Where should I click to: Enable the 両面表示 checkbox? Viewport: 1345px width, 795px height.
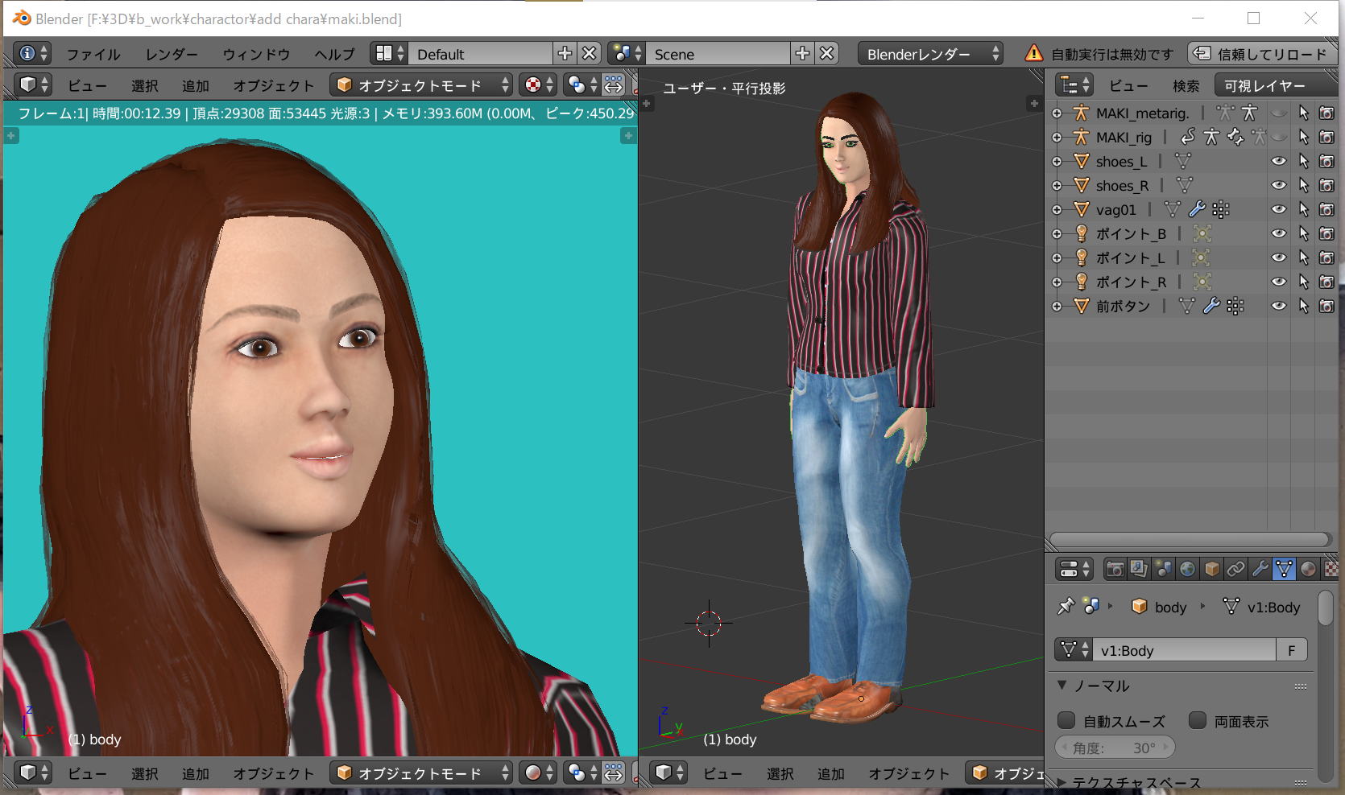click(x=1198, y=721)
